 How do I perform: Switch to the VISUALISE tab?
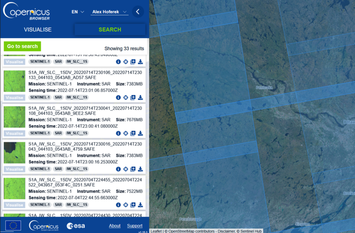coord(38,30)
